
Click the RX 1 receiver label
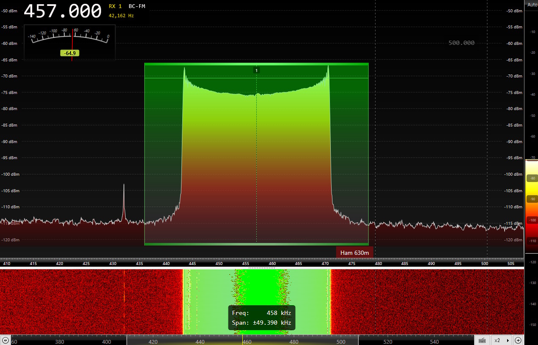tap(115, 6)
